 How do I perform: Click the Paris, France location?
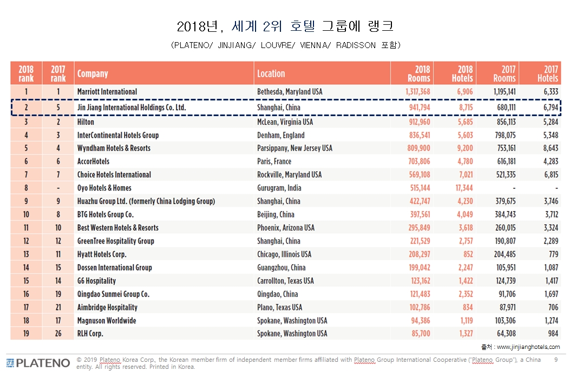pos(274,161)
